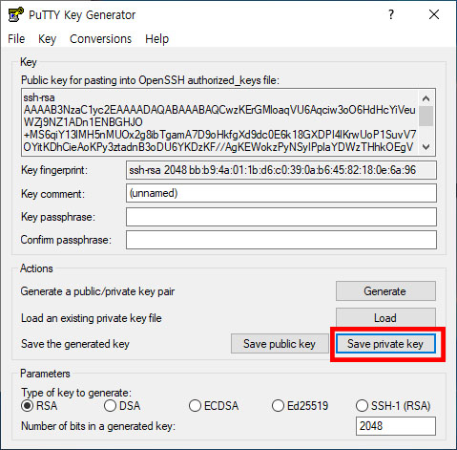The width and height of the screenshot is (457, 450).
Task: Click public key scrollbar down arrow
Action: pos(426,147)
